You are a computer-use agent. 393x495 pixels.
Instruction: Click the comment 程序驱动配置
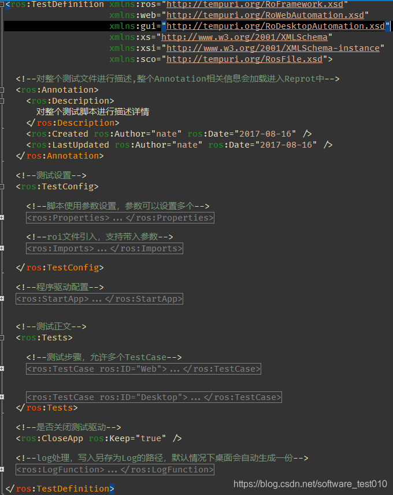pyautogui.click(x=60, y=287)
